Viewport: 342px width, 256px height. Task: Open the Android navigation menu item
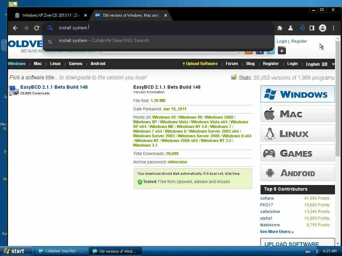98,64
